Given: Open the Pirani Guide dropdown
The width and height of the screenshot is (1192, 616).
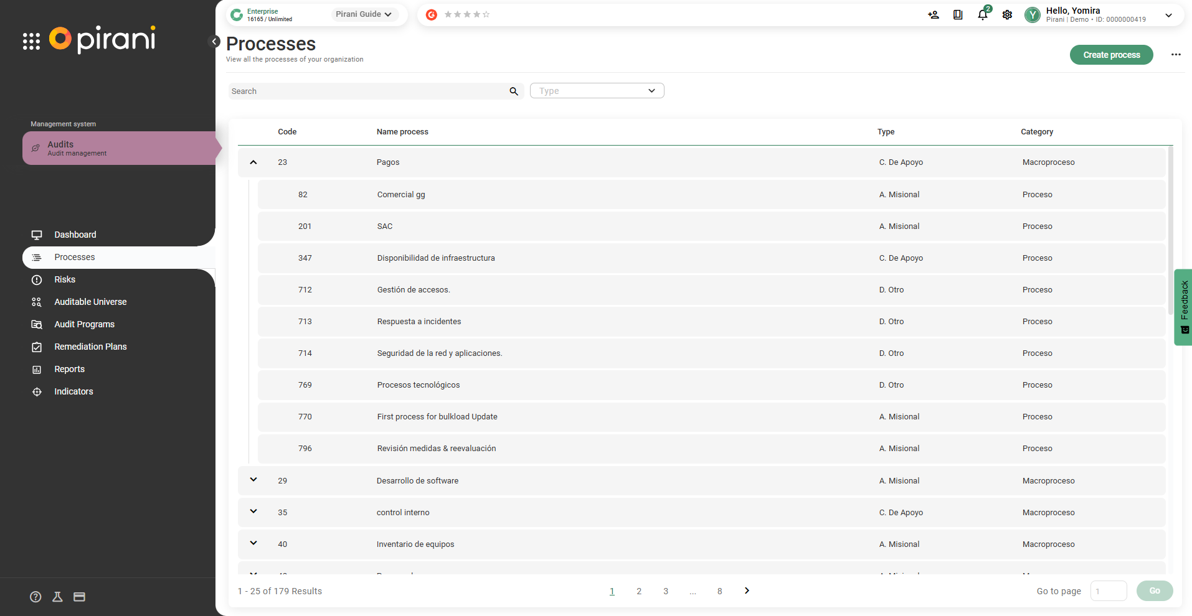Looking at the screenshot, I should 364,14.
